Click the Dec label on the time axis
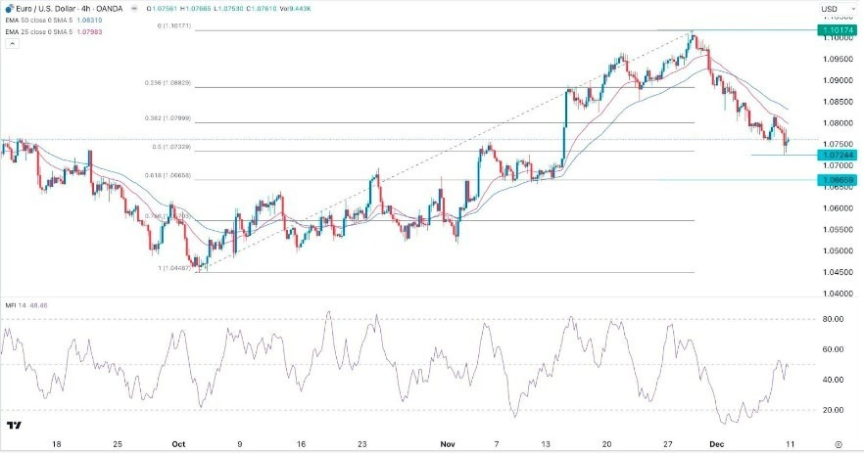 click(716, 444)
